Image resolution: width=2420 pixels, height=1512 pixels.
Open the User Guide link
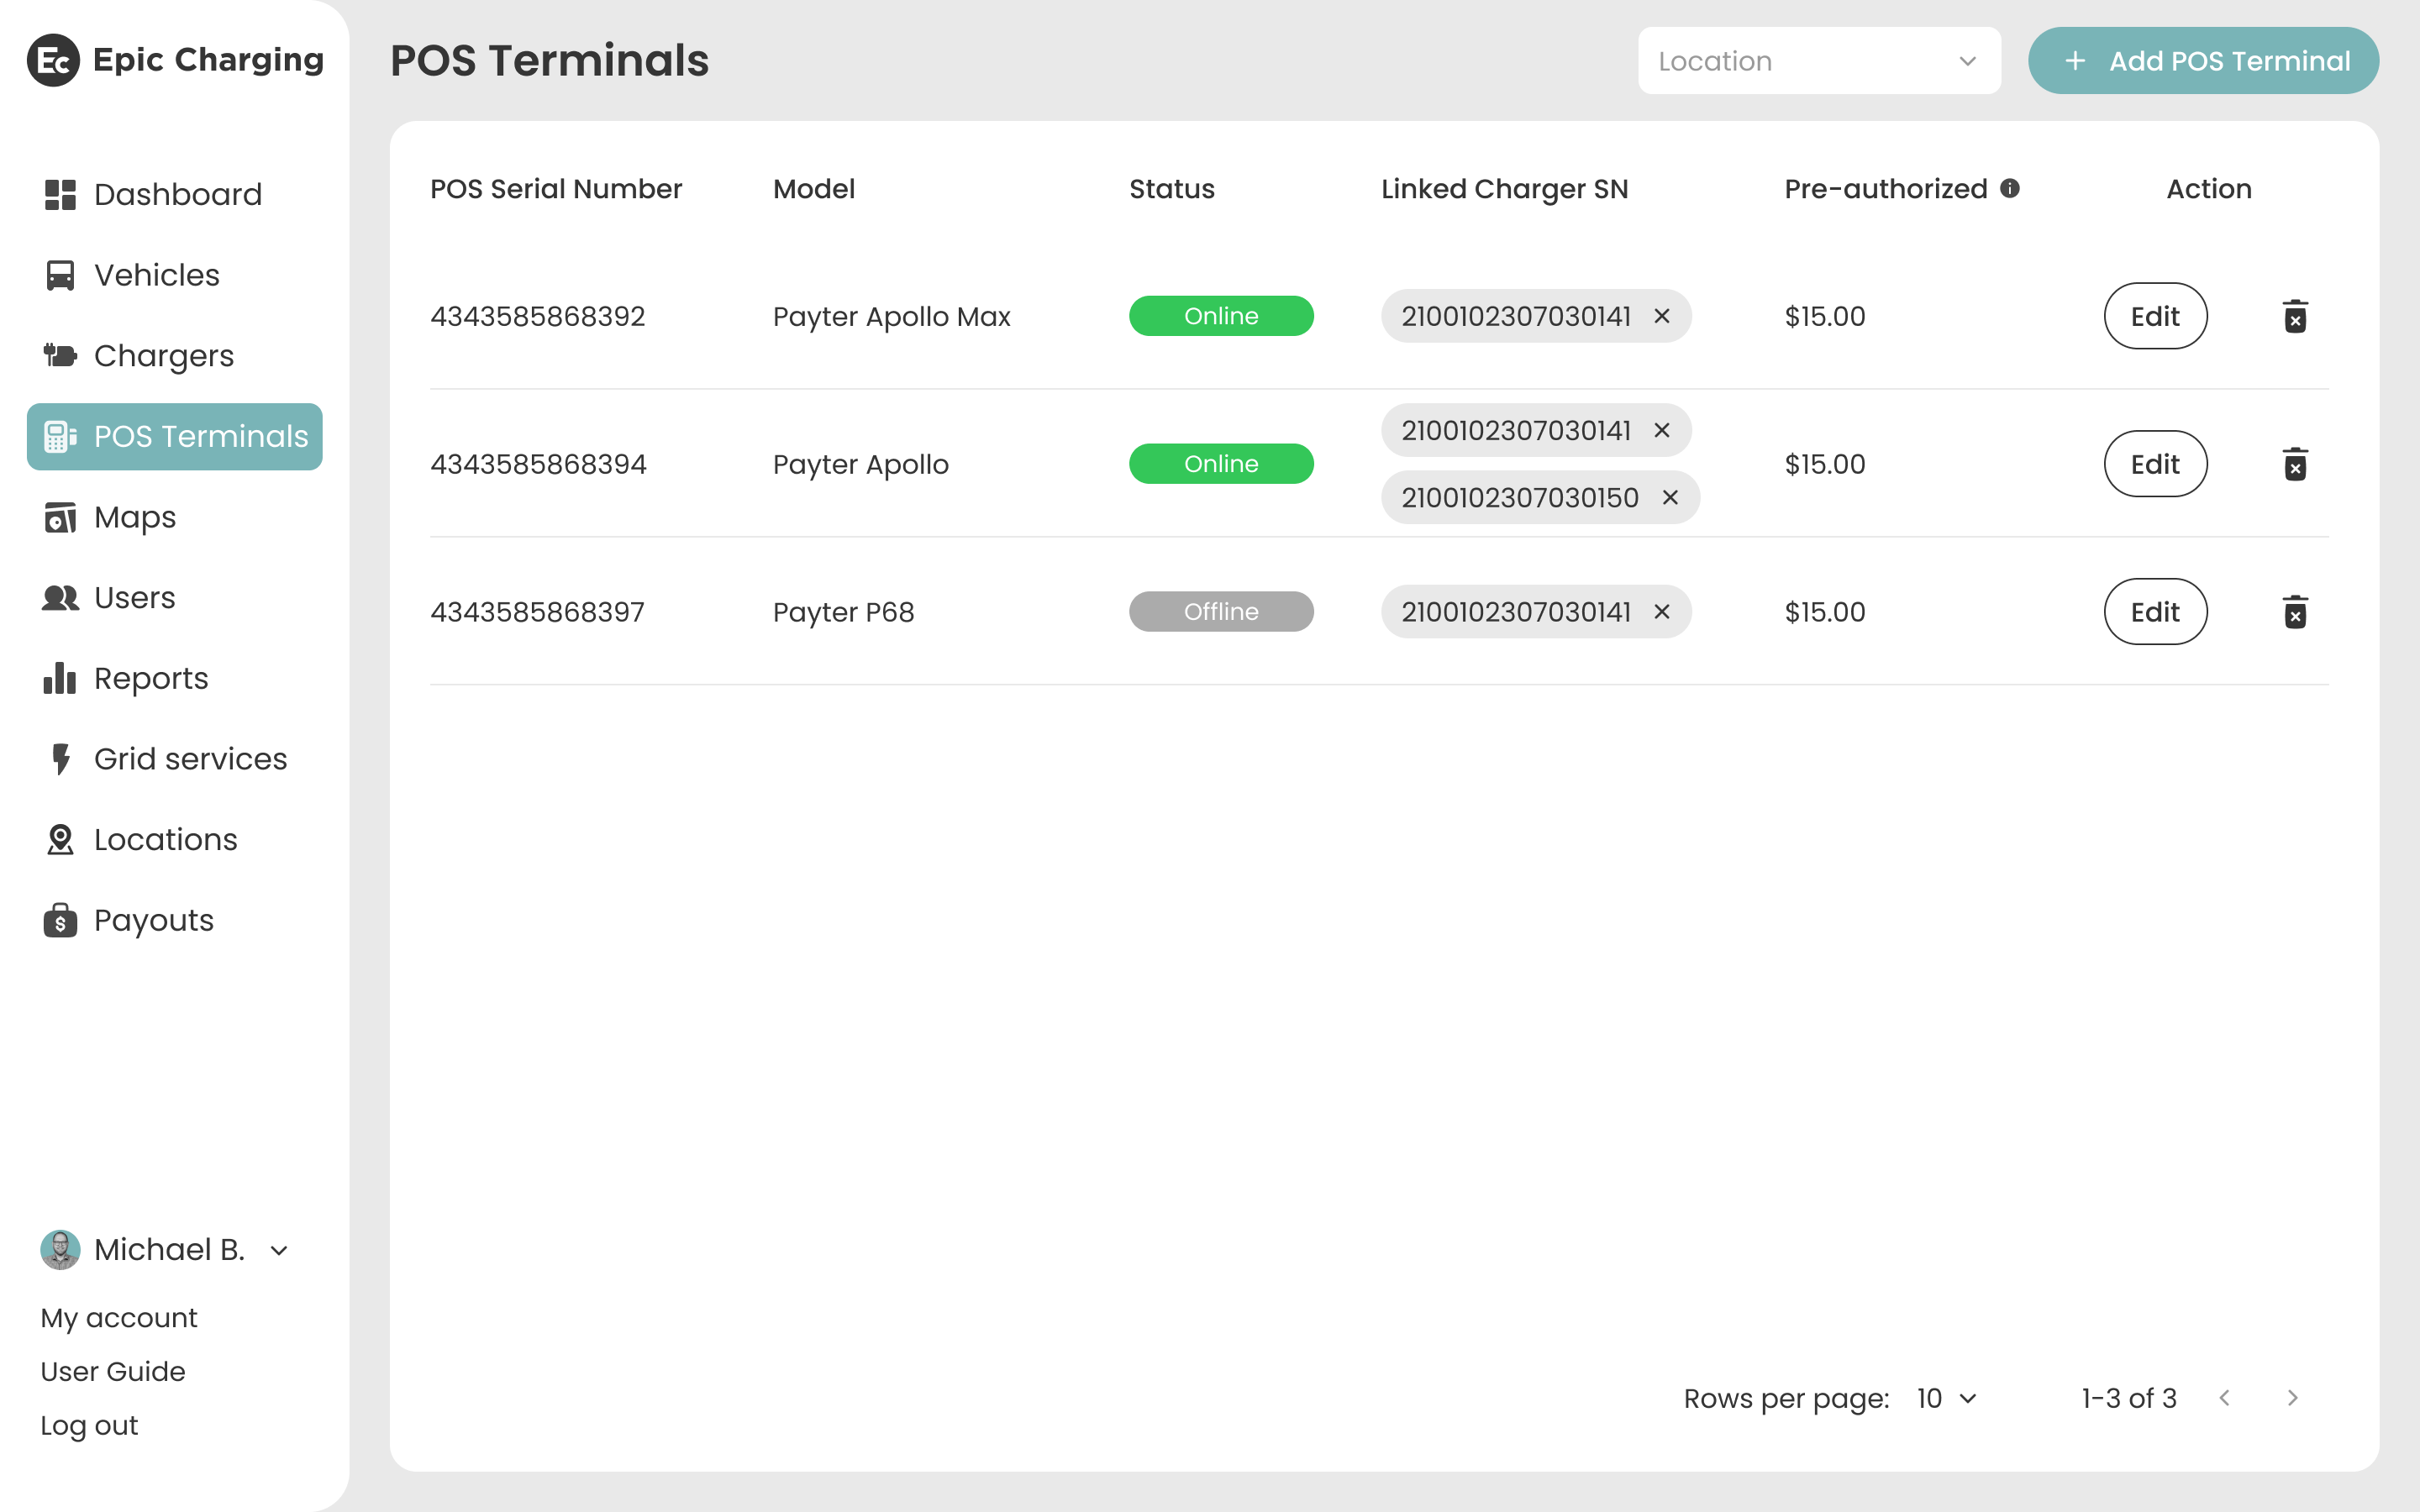pyautogui.click(x=113, y=1371)
